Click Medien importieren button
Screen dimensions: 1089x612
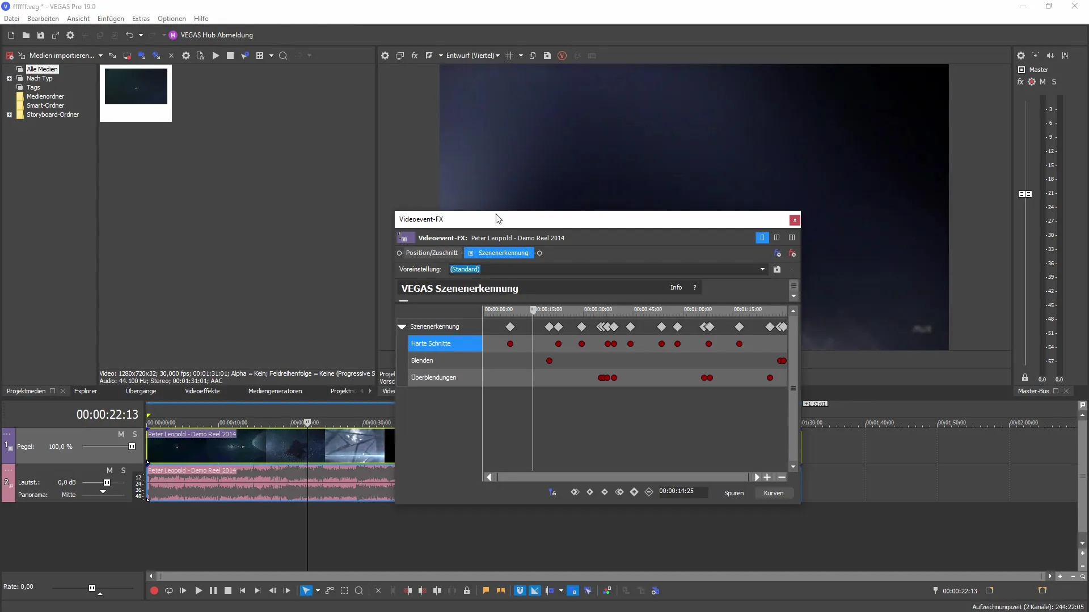[57, 56]
